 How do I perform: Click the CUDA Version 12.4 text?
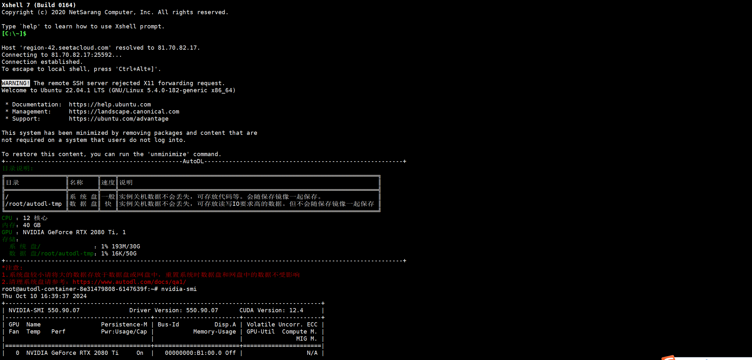click(271, 310)
